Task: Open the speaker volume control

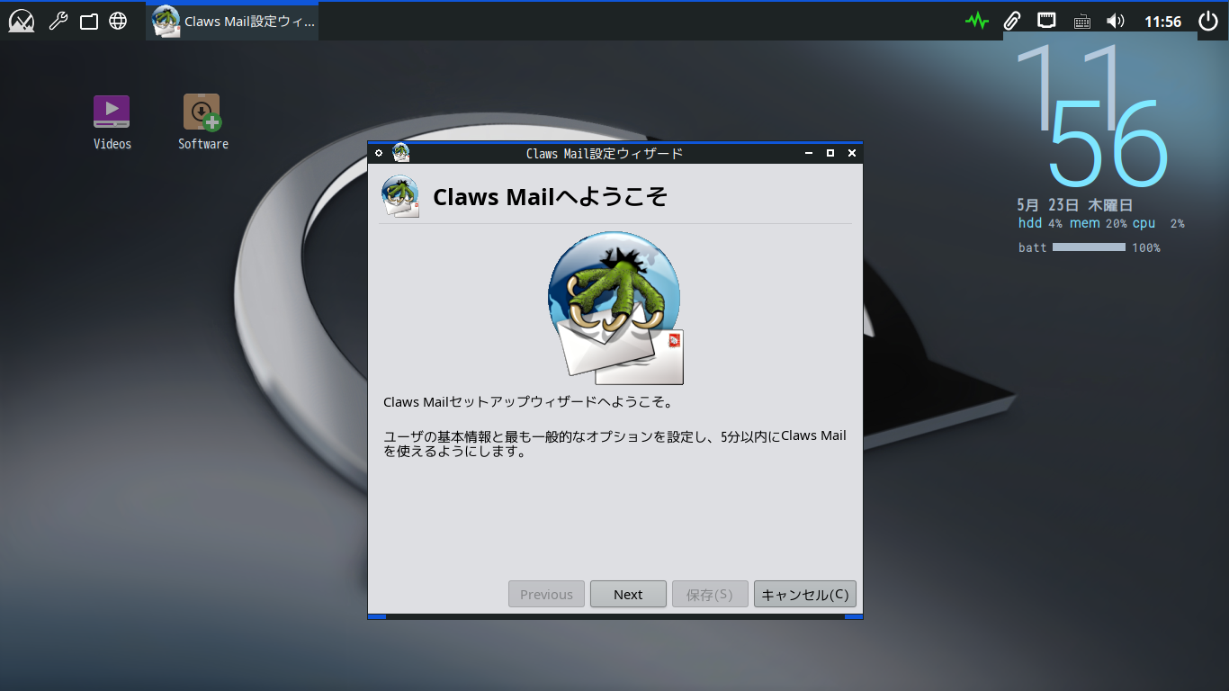Action: point(1116,22)
